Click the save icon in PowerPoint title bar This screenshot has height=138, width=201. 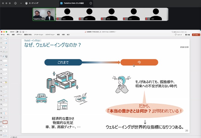tap(20, 32)
